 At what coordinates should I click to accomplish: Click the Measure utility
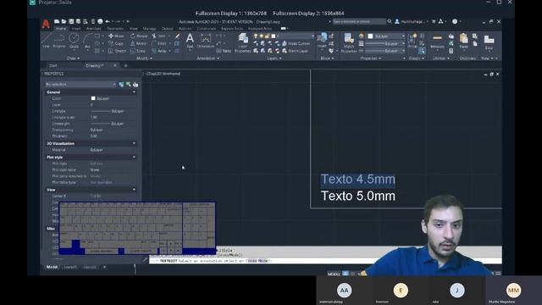[437, 41]
